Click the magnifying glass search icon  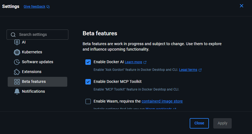[13, 35]
